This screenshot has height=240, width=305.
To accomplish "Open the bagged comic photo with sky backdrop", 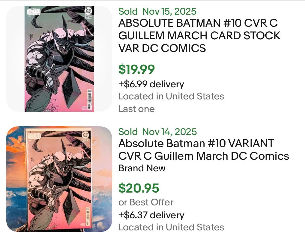I will 59,179.
